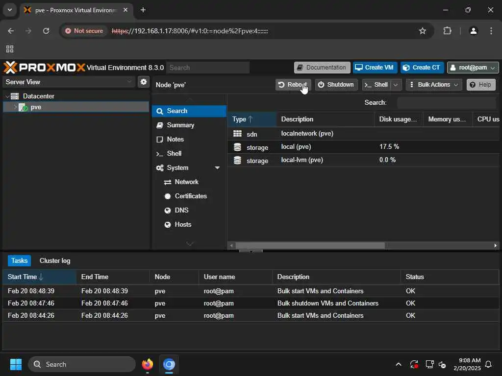Click the scrollbar right arrow
This screenshot has height=376, width=502.
(x=495, y=246)
